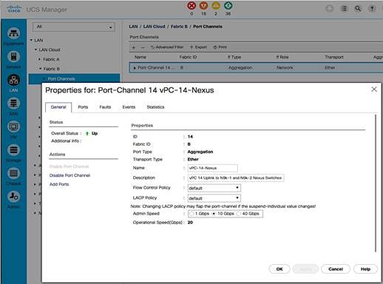Click the Cancel button
This screenshot has height=284, width=383.
pyautogui.click(x=336, y=269)
